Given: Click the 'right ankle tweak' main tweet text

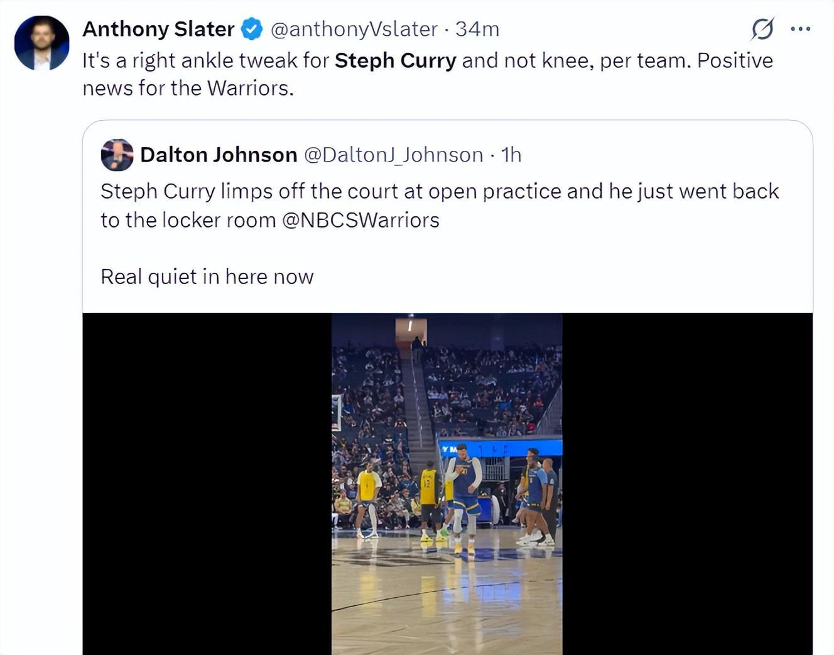Looking at the screenshot, I should point(215,60).
